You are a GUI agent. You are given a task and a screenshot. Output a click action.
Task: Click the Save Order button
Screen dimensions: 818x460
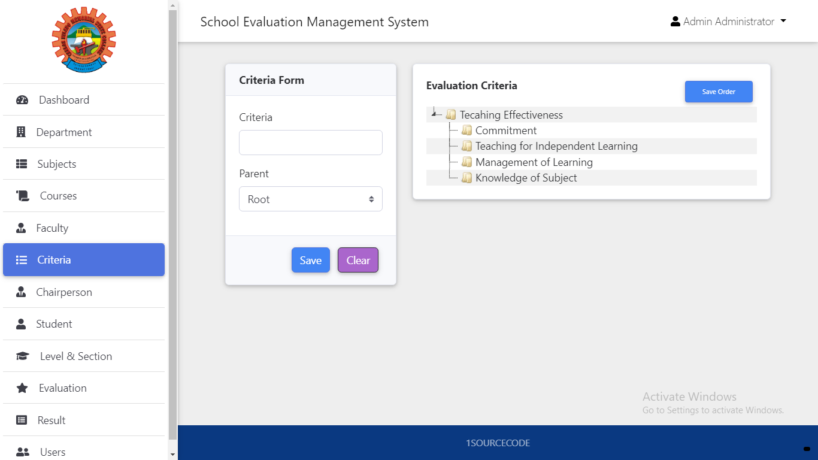[x=719, y=91]
